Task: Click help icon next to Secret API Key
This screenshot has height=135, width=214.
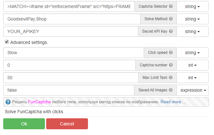Action: coord(171,31)
